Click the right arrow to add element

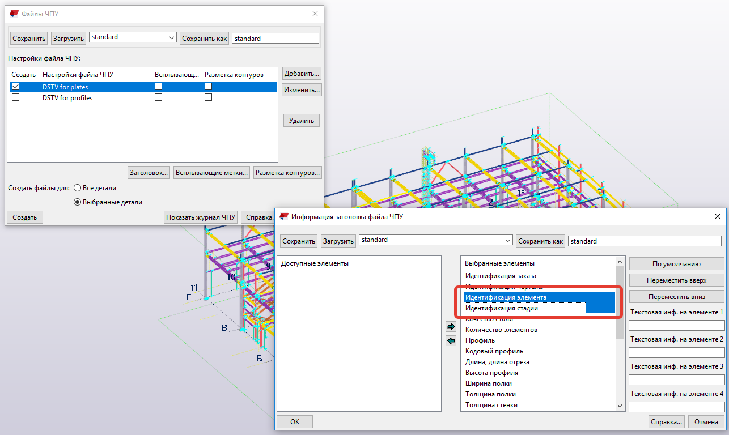[x=451, y=327]
